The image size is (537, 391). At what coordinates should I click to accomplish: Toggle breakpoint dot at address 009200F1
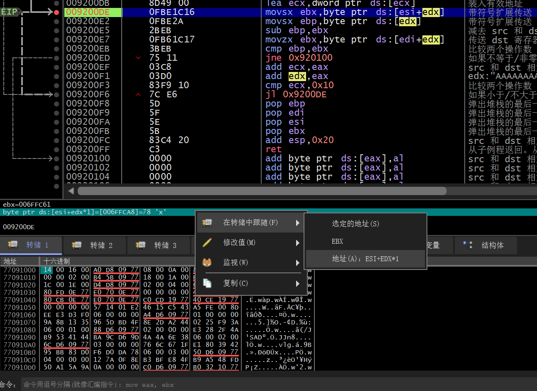click(x=56, y=76)
